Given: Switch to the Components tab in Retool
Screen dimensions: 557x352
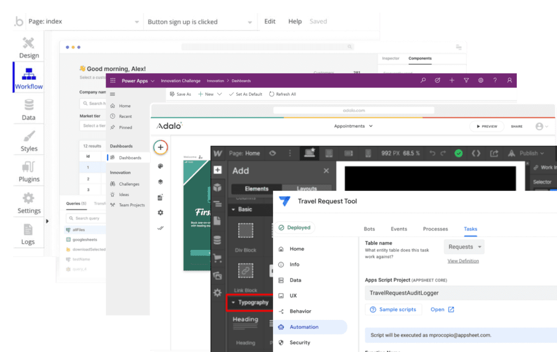Looking at the screenshot, I should (420, 58).
